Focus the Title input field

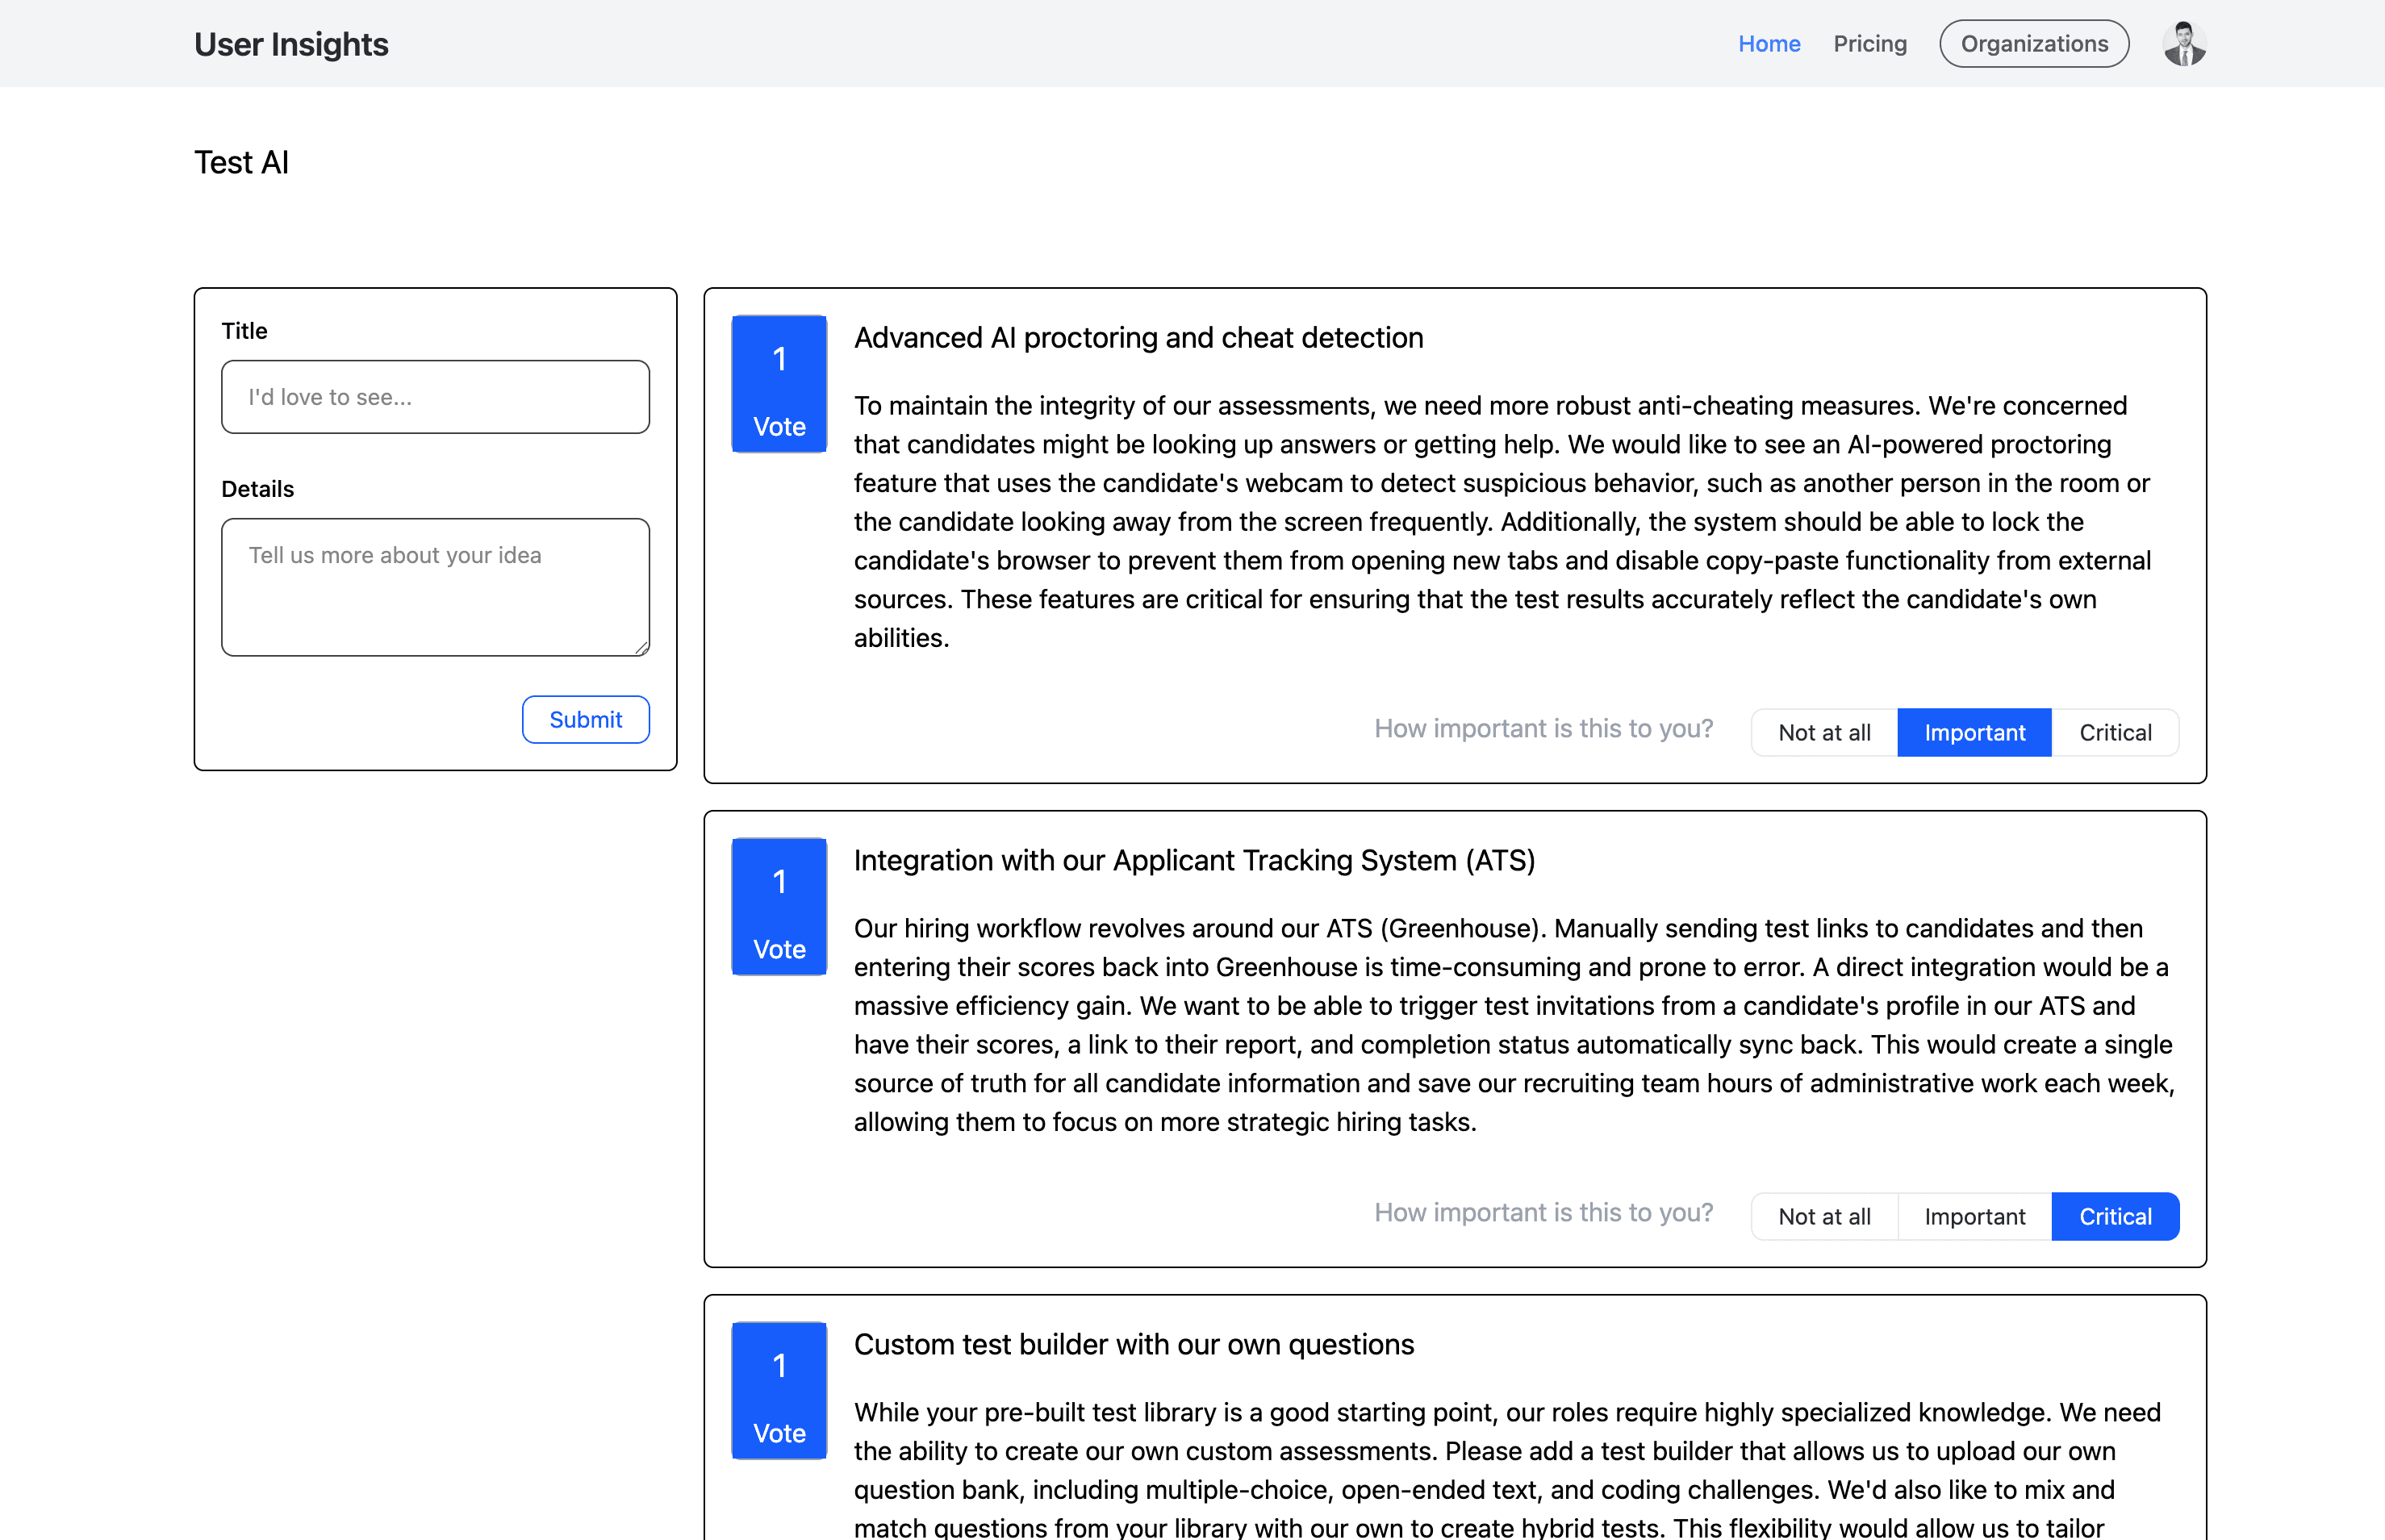[435, 397]
